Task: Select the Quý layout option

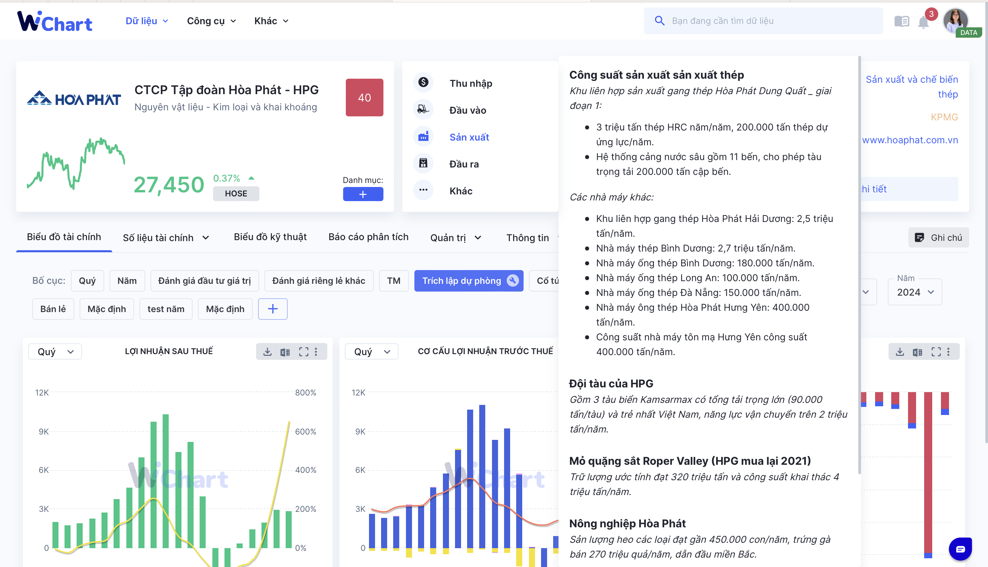Action: (x=87, y=281)
